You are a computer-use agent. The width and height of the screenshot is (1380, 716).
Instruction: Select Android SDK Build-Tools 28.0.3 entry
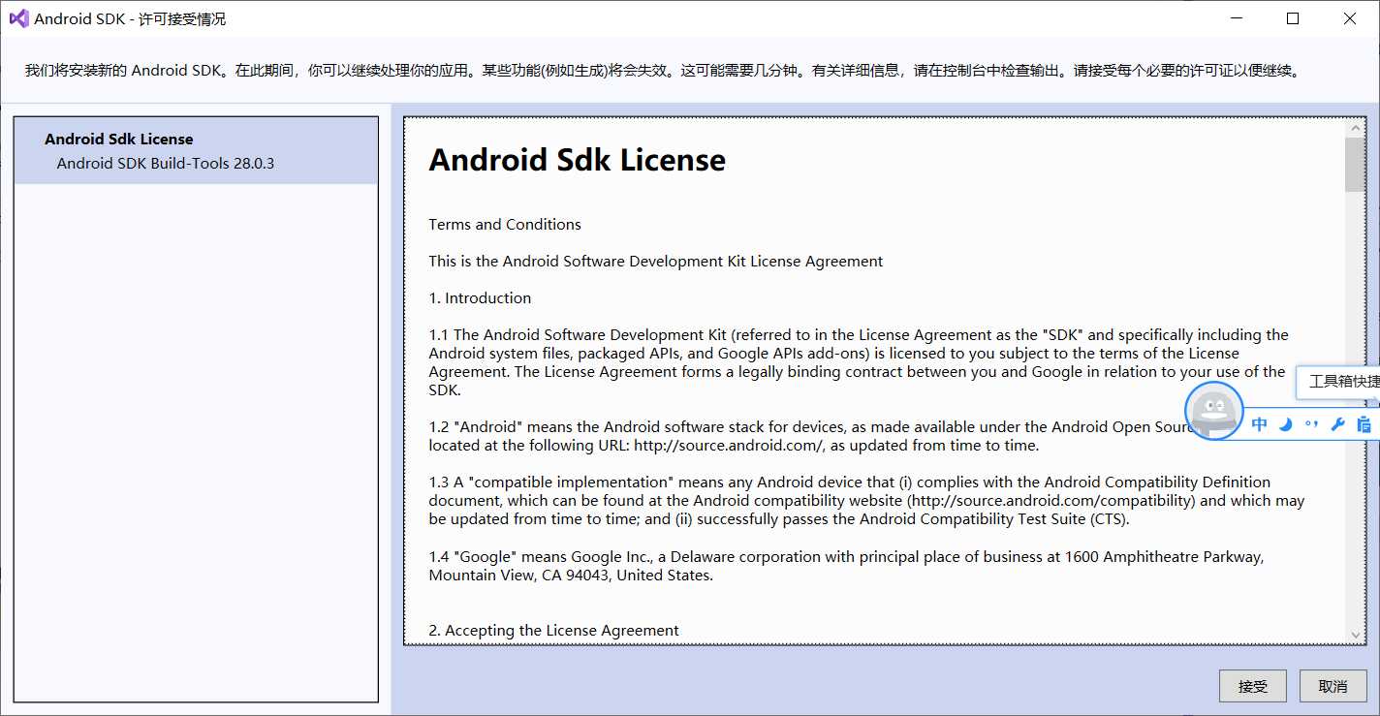click(166, 163)
